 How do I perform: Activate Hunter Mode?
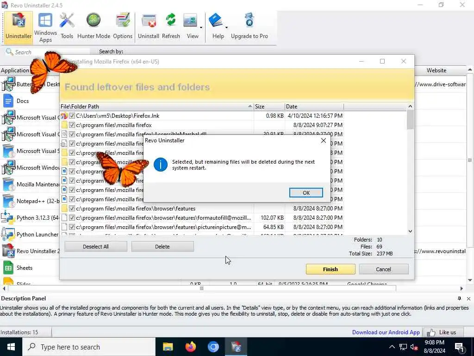coord(94,26)
